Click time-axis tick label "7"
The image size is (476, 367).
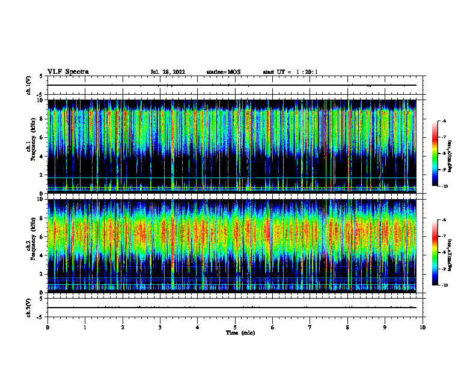[x=310, y=327]
